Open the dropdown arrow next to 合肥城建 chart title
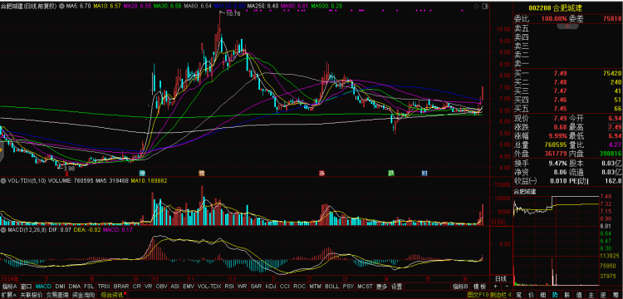 pos(61,7)
